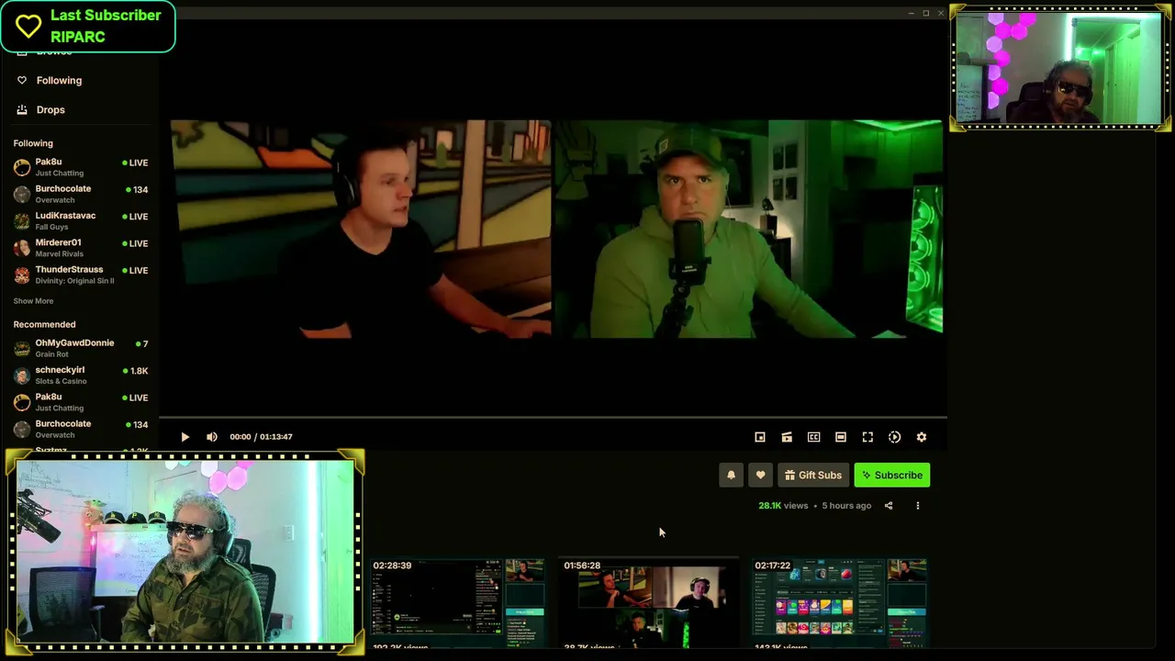
Task: Open schneckyirl Slots & Casino channel
Action: point(80,375)
